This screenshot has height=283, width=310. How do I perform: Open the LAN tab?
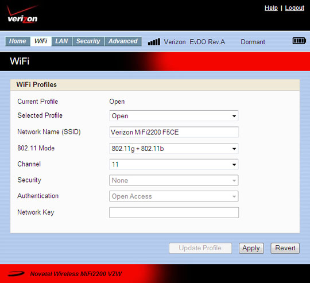point(61,41)
